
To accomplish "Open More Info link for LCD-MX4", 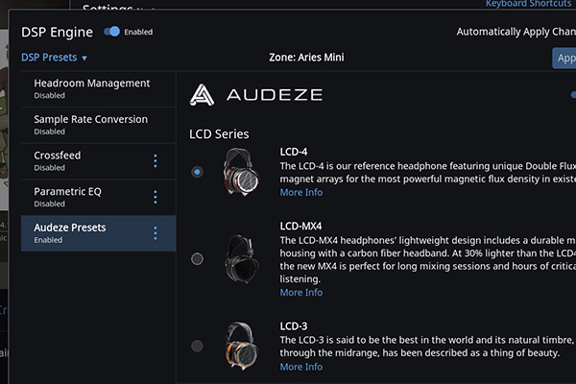I will (x=300, y=293).
